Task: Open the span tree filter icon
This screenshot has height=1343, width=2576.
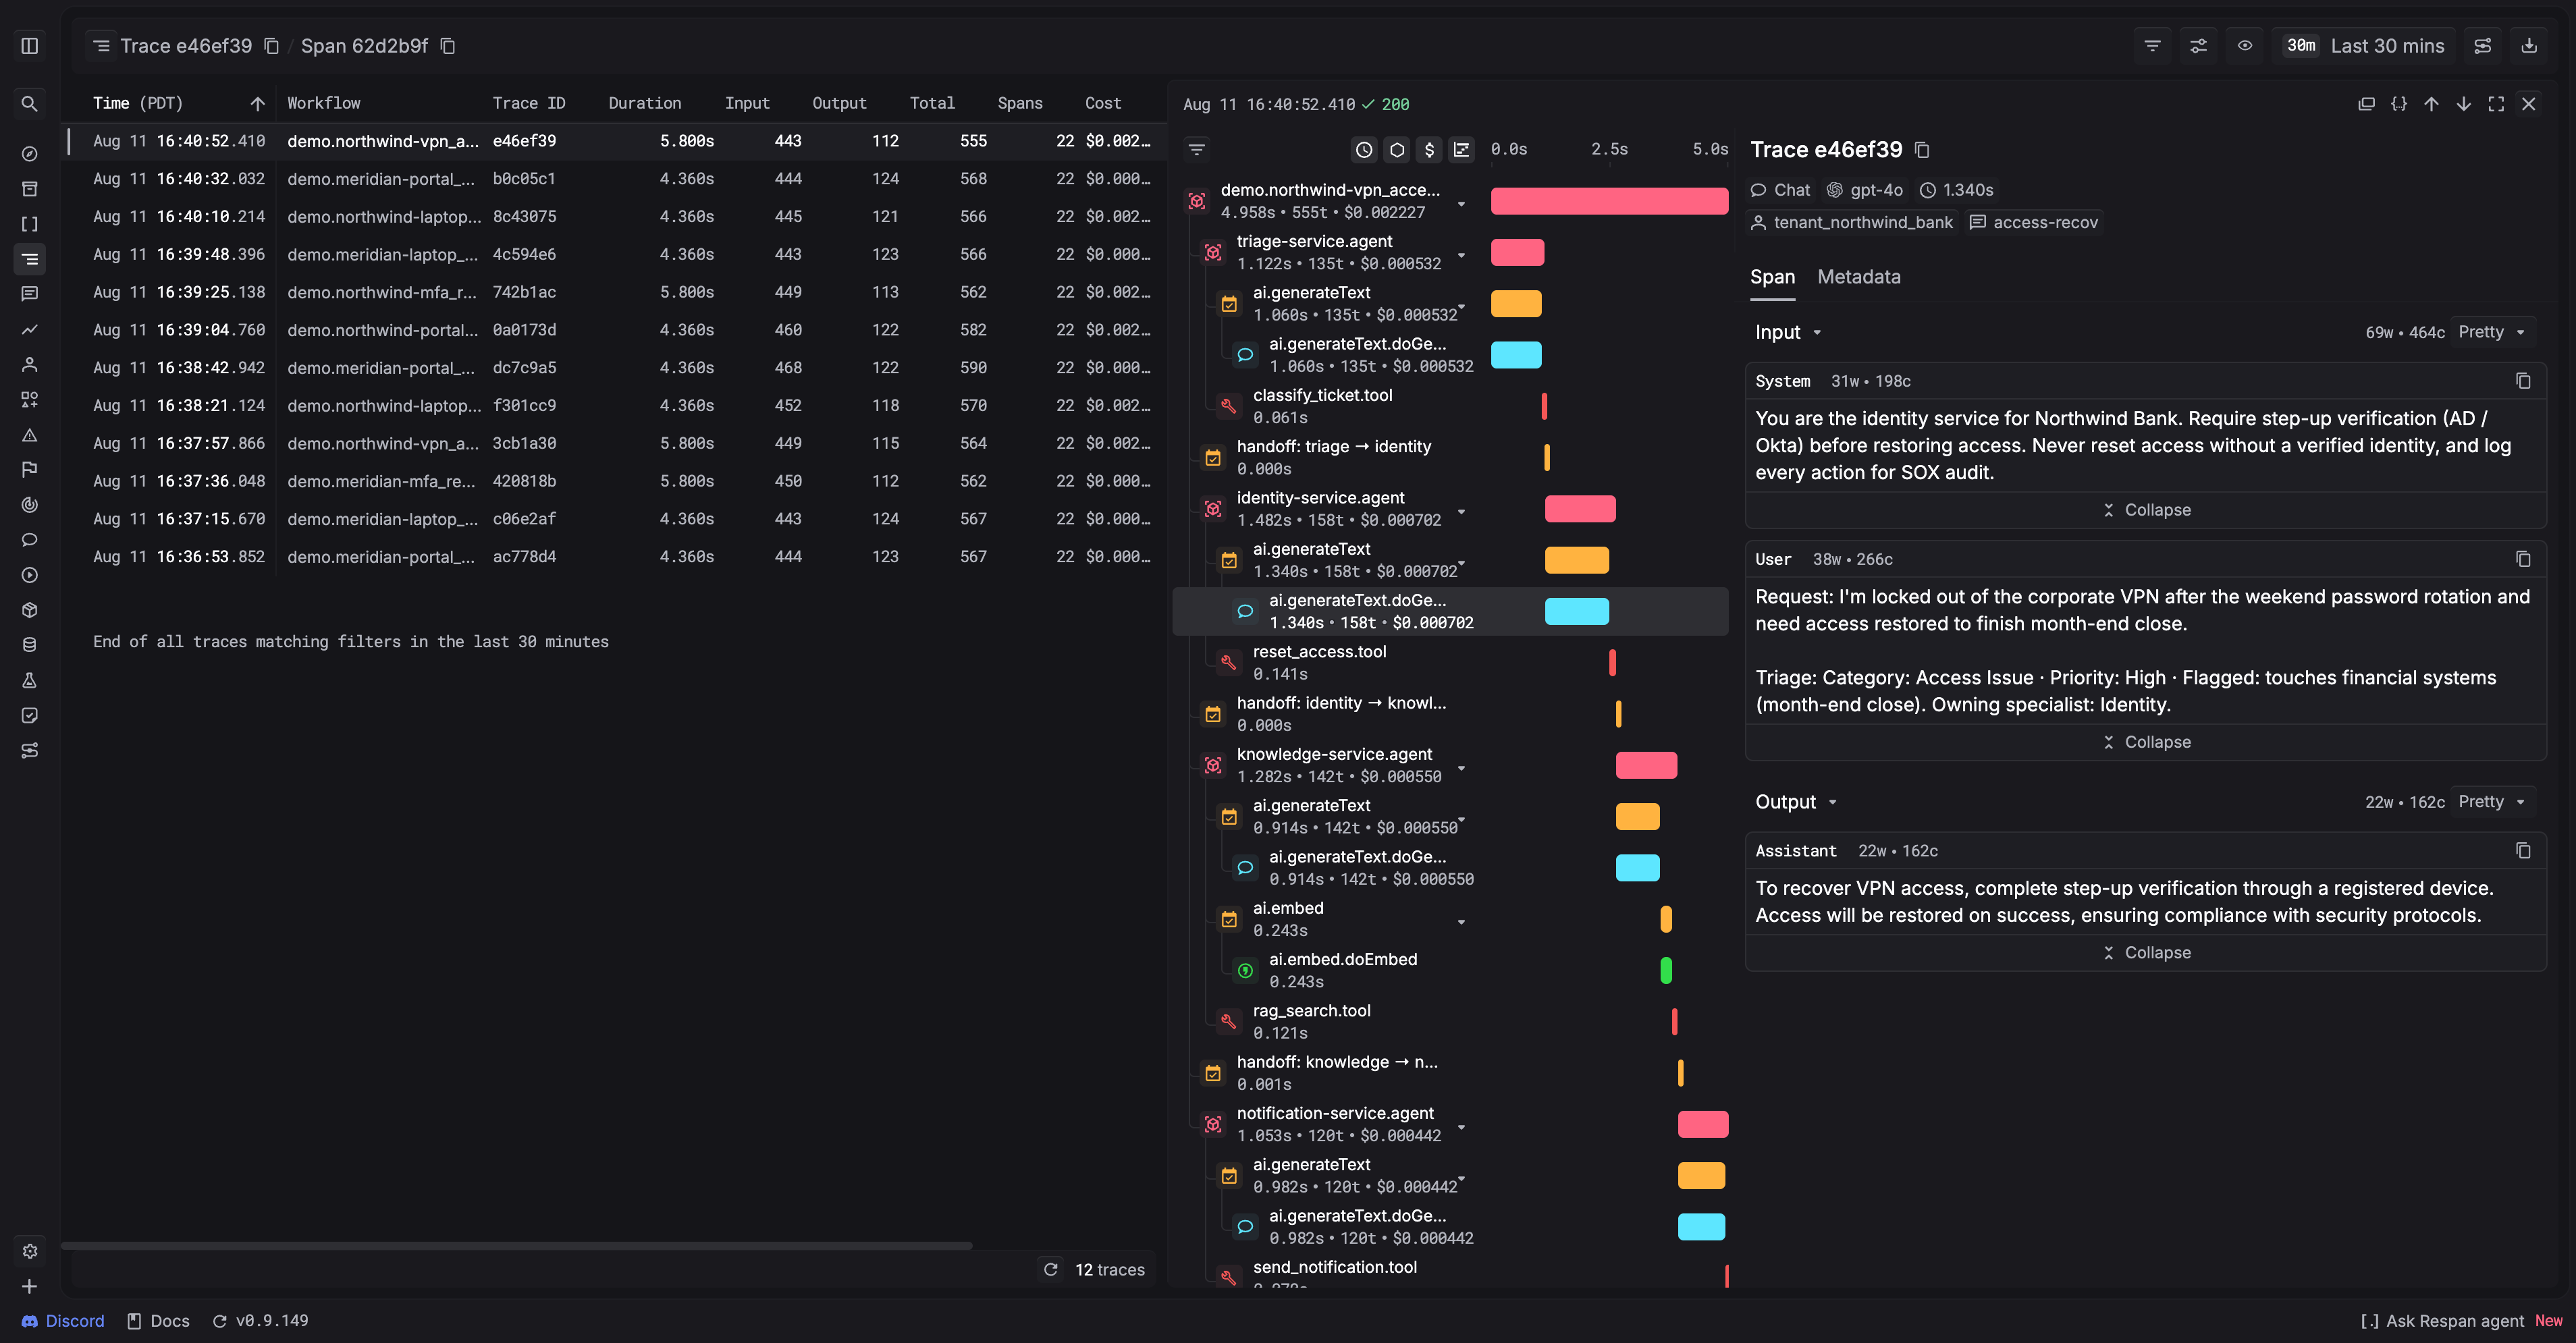Action: [x=1197, y=150]
